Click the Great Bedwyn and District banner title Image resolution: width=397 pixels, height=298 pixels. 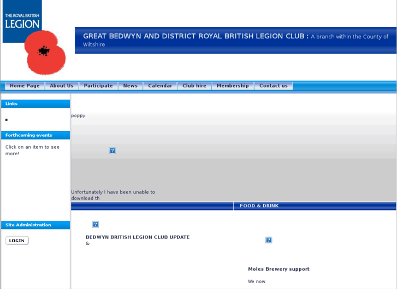pos(194,36)
